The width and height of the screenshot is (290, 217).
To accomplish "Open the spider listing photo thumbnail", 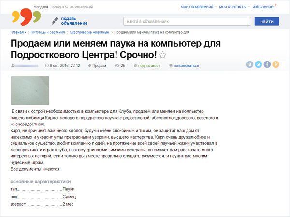I will (30, 90).
